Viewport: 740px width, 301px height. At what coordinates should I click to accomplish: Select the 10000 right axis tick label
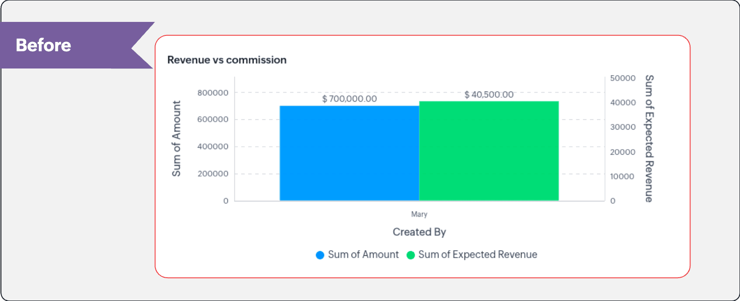pos(623,177)
